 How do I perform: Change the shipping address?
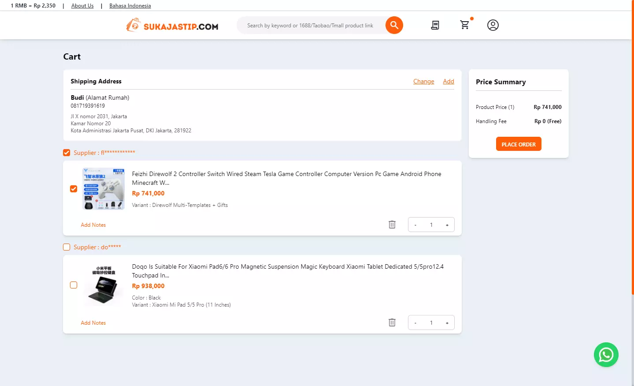(x=423, y=81)
